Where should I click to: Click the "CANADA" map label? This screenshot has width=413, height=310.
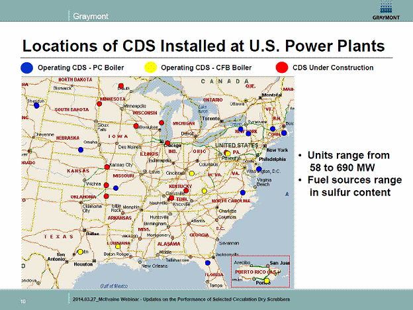tap(225, 81)
